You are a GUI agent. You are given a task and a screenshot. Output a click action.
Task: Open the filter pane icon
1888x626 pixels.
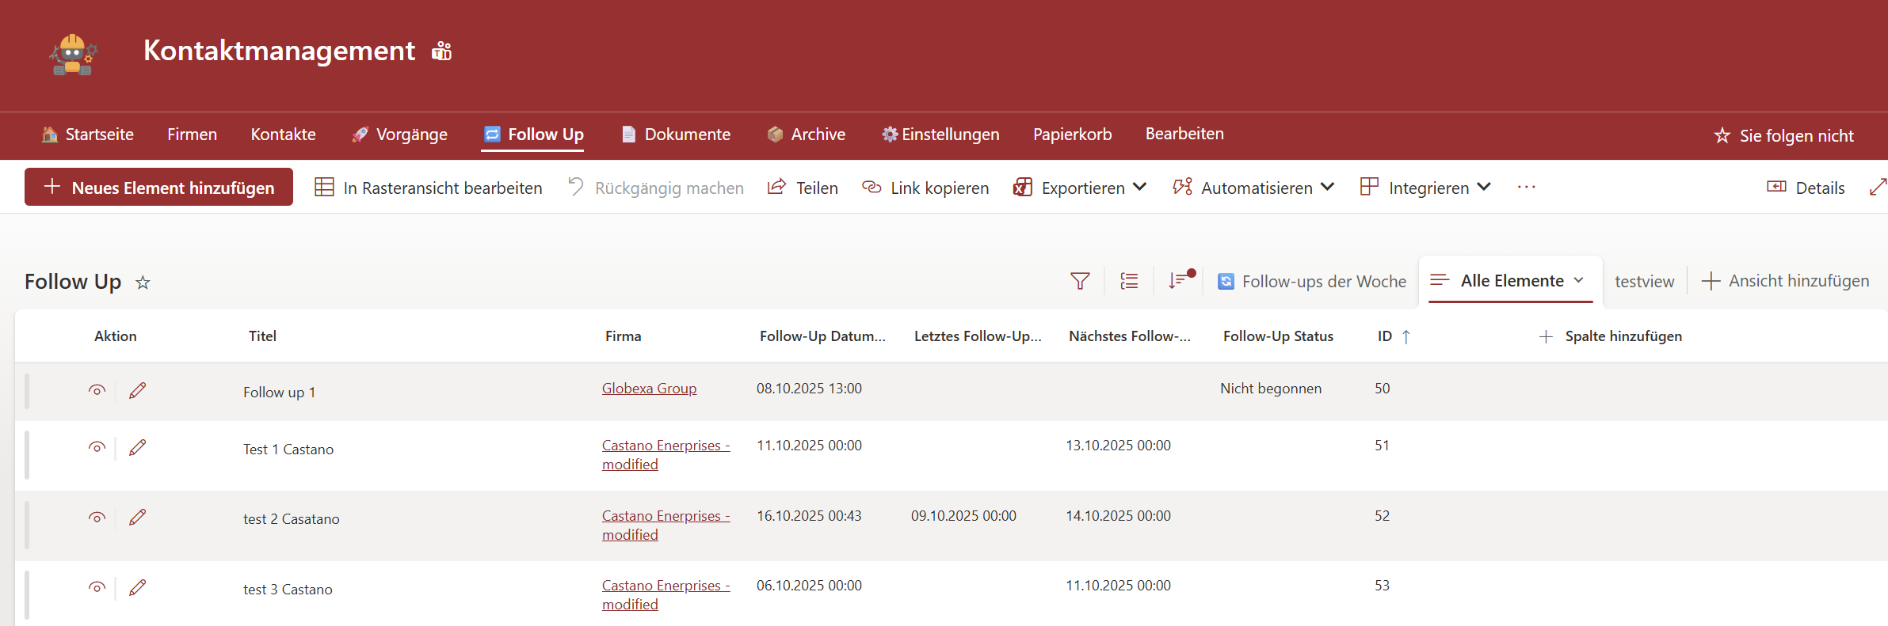[1080, 281]
